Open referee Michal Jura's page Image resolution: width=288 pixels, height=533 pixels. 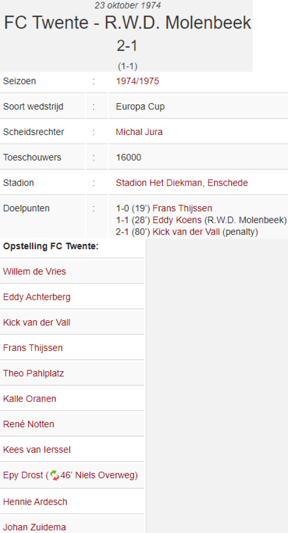pos(139,132)
